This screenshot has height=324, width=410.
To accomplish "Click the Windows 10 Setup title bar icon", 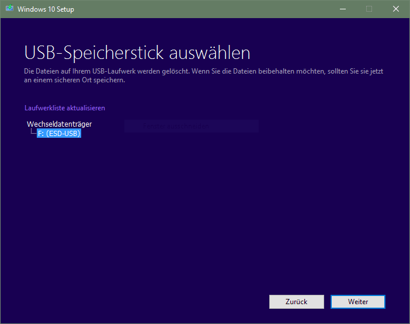I will coord(10,9).
